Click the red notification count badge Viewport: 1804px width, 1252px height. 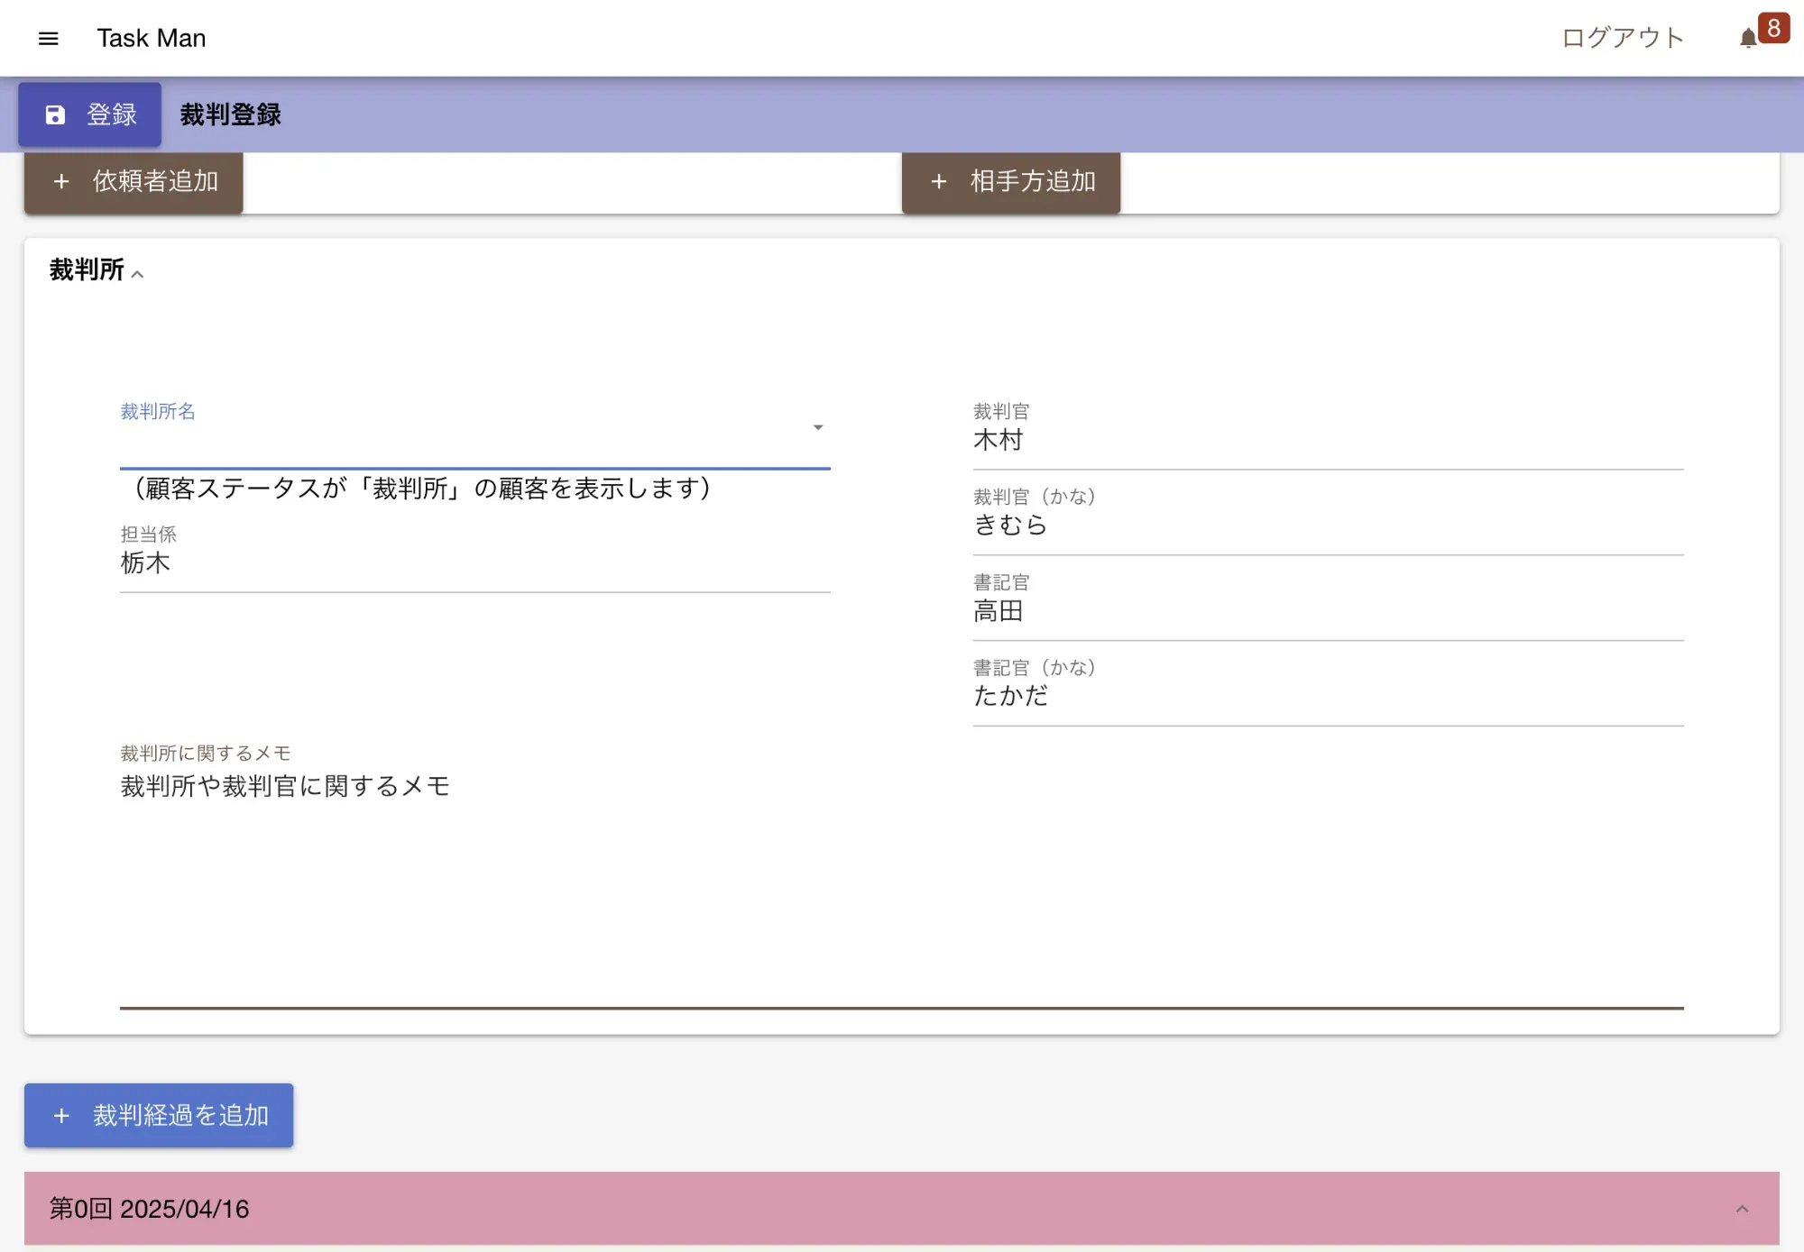1773,28
